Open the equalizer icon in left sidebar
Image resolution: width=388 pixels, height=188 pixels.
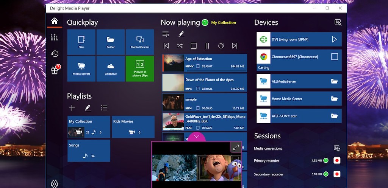(55, 37)
